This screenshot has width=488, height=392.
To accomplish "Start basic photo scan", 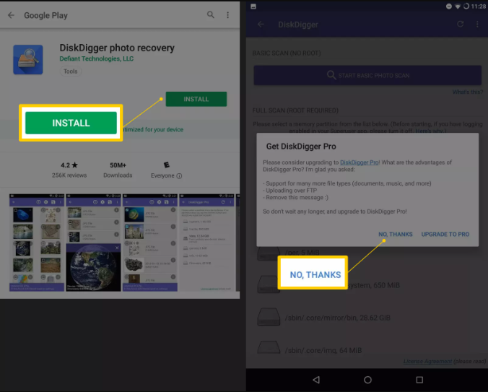I will (367, 75).
